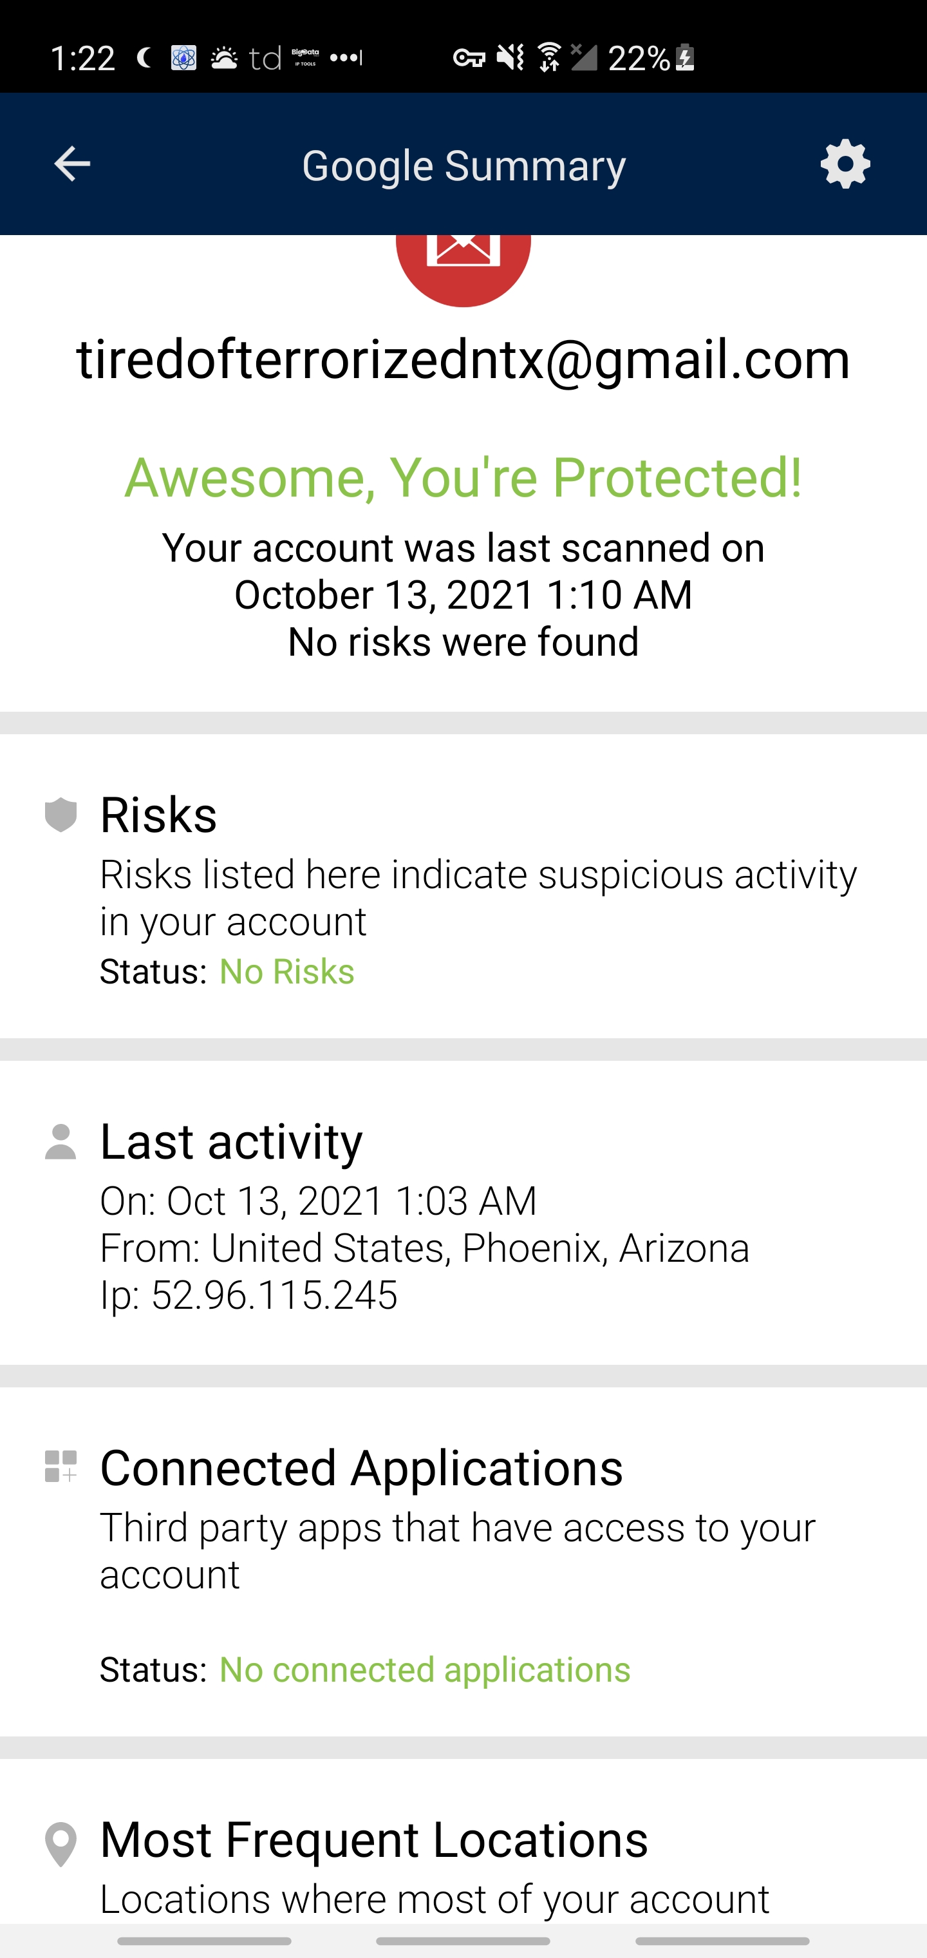Tap the location pin icon

[61, 1843]
